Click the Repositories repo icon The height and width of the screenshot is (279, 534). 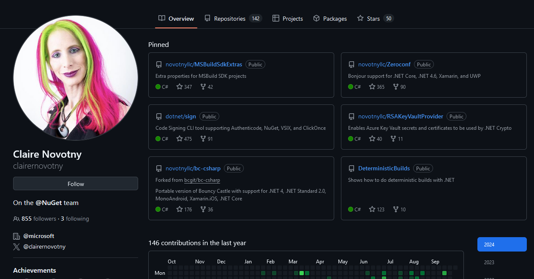(x=207, y=18)
